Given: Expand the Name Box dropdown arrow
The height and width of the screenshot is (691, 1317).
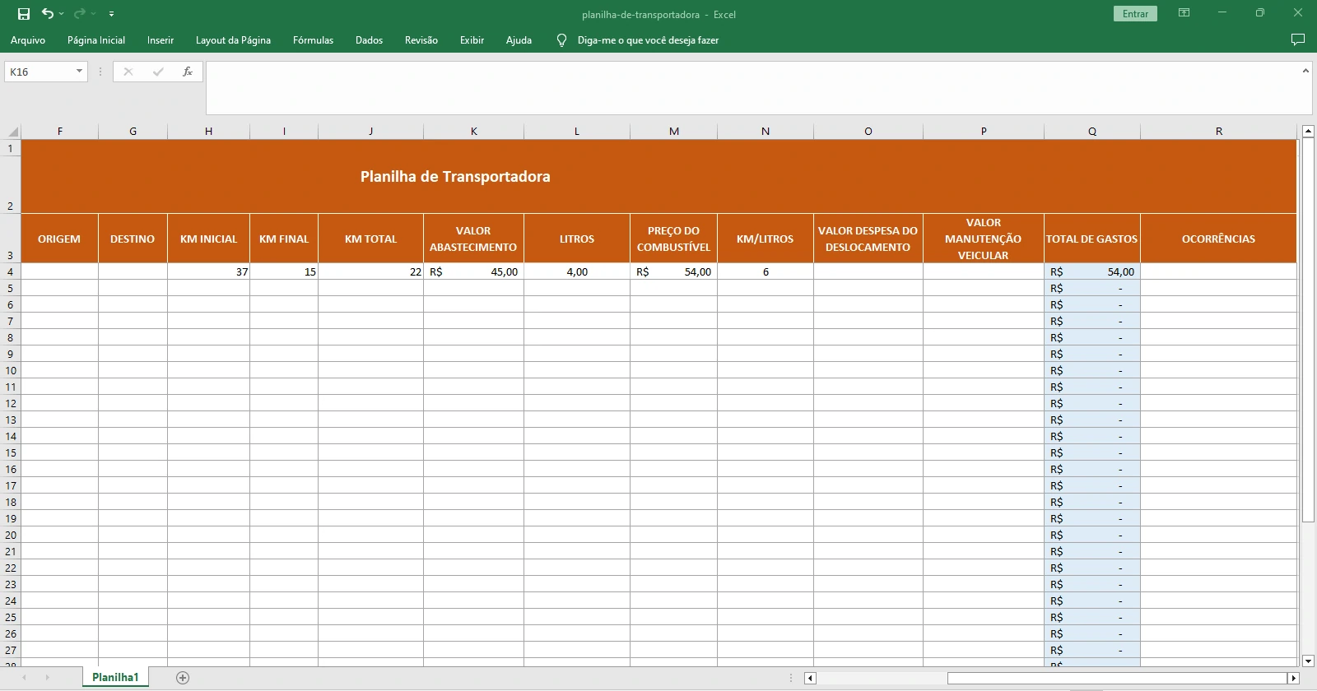Looking at the screenshot, I should point(79,72).
